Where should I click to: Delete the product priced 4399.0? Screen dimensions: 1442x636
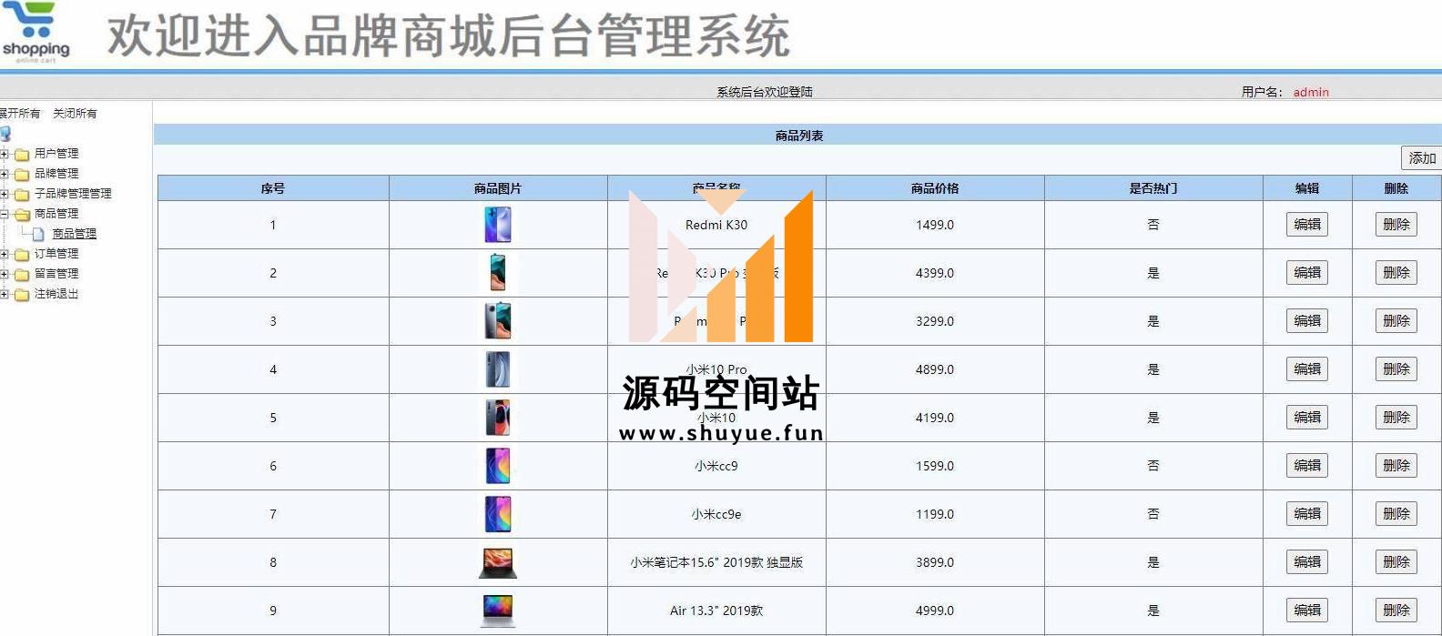(1396, 273)
